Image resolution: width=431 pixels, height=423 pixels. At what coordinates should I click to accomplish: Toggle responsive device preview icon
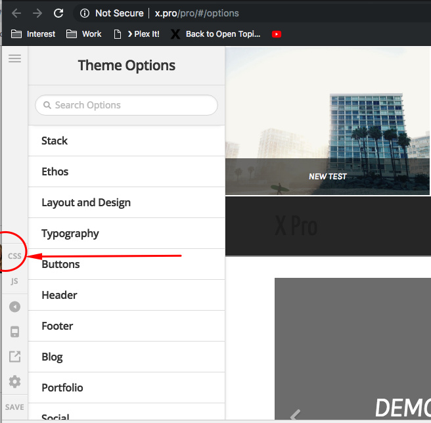(x=14, y=332)
